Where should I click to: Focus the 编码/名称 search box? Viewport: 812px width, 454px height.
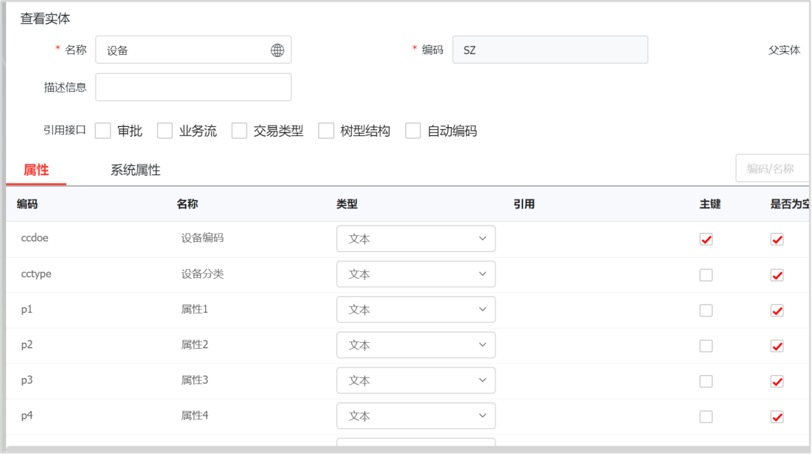pyautogui.click(x=771, y=168)
